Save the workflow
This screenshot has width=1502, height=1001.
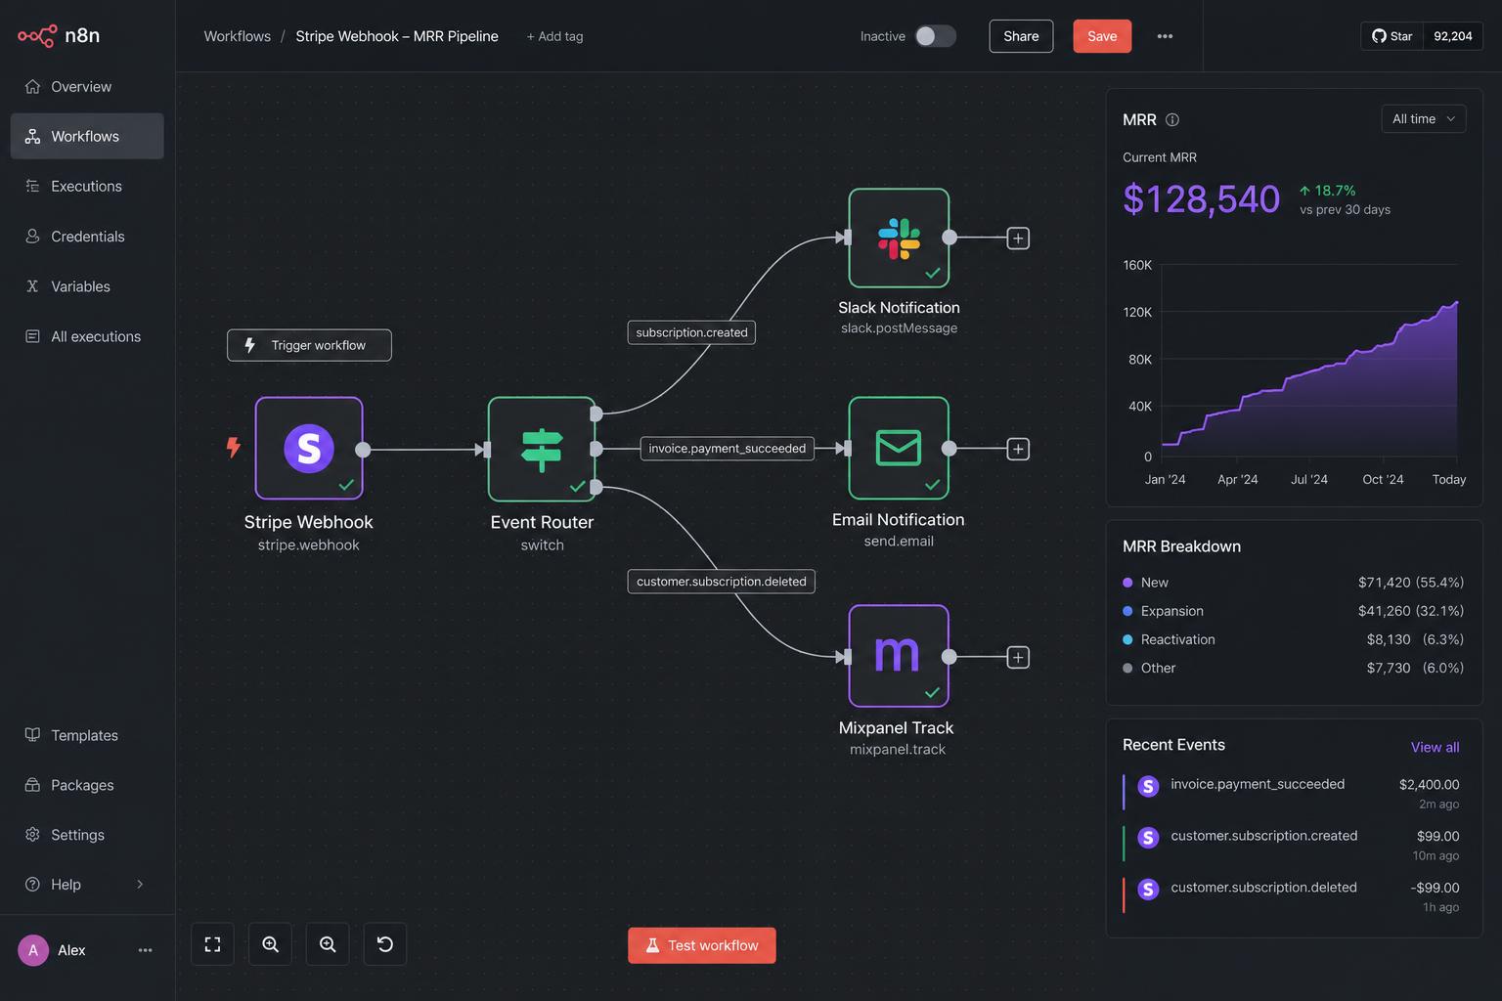coord(1102,36)
